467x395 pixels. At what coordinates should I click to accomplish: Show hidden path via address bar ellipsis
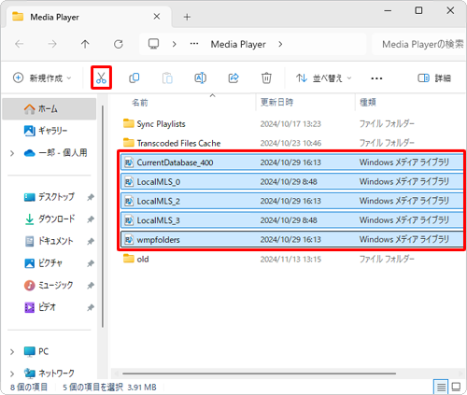194,44
